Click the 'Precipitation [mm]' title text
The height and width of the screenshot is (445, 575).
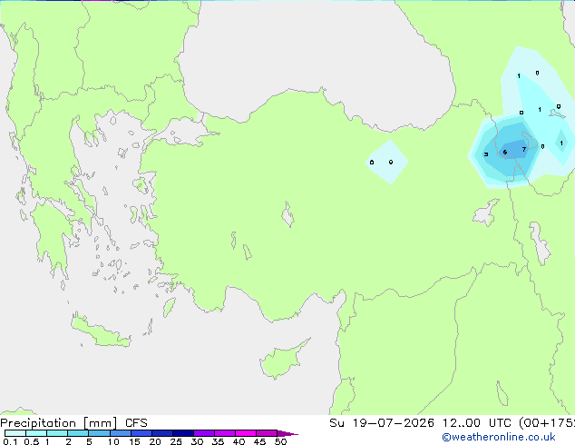click(x=59, y=423)
